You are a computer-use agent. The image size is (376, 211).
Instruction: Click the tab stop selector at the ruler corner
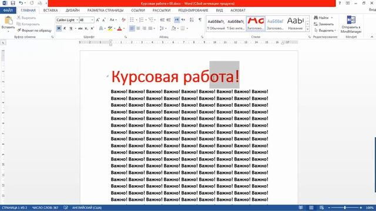pos(3,43)
